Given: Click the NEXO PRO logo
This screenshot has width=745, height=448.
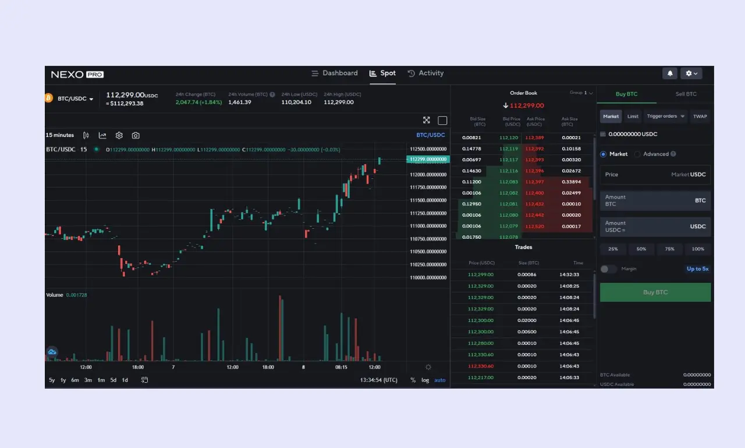Looking at the screenshot, I should click(77, 74).
